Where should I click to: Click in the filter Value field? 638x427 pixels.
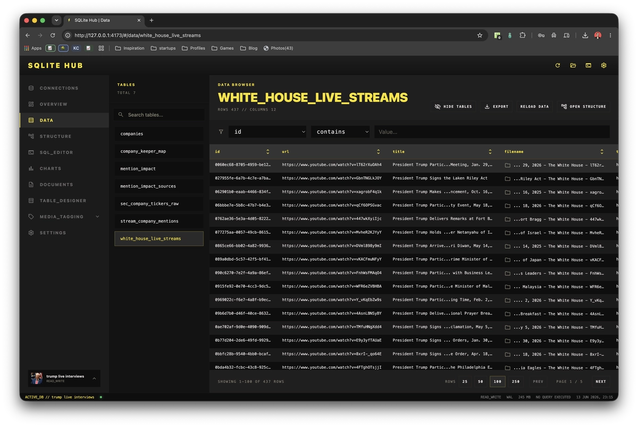click(492, 132)
